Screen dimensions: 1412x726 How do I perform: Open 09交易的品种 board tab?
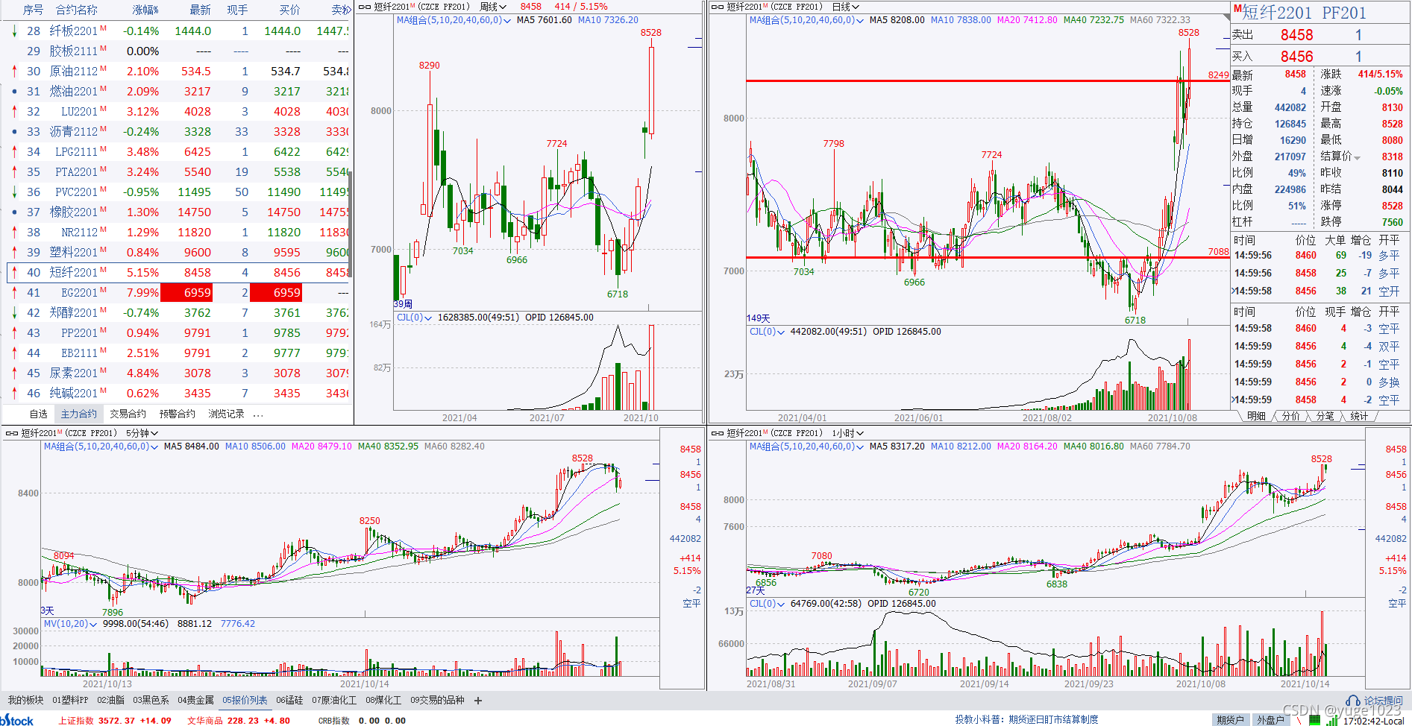pos(437,701)
